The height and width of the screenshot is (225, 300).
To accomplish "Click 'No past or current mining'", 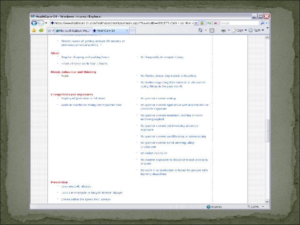I will (x=158, y=98).
